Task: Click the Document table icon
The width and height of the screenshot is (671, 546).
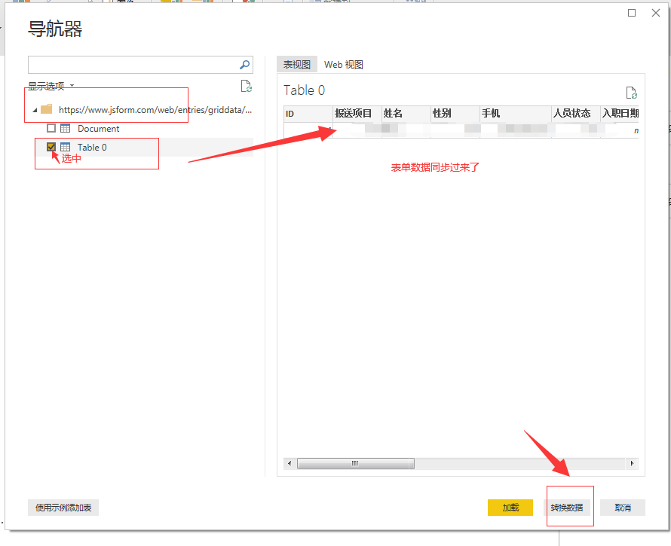Action: coord(66,129)
